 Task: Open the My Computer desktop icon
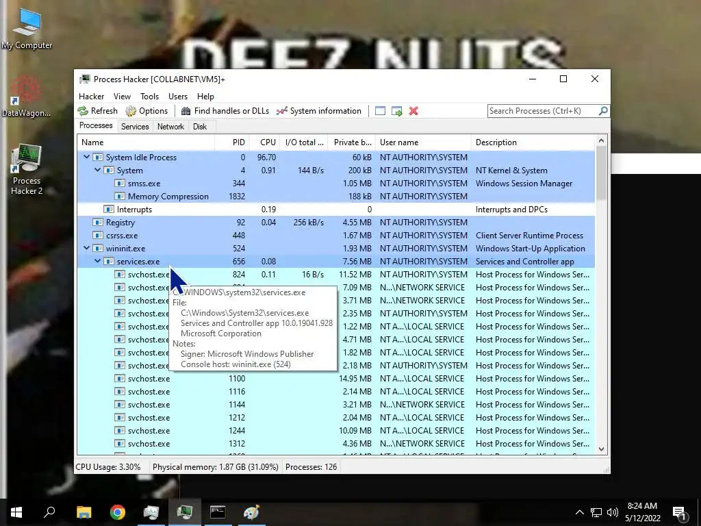[27, 29]
